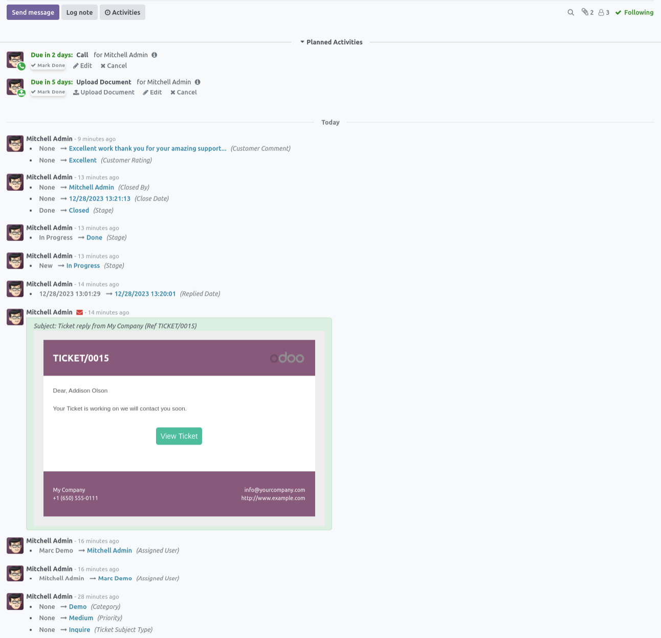661x638 pixels.
Task: Mark the Upload Document activity as done
Action: (48, 92)
